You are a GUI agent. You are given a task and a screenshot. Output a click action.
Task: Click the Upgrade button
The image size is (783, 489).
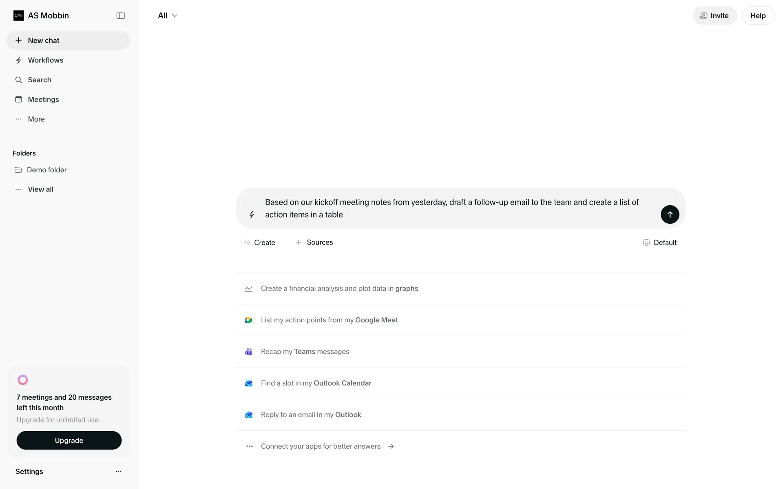coord(69,441)
